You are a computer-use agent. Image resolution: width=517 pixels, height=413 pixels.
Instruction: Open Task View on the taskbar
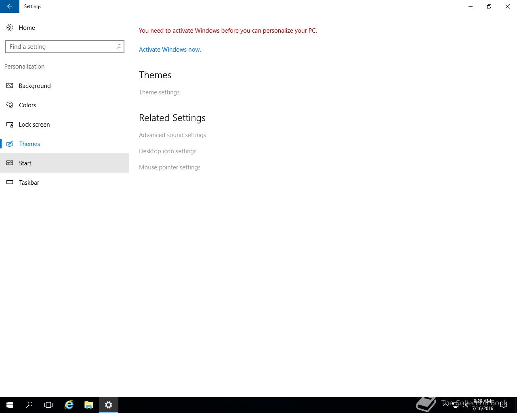(48, 405)
